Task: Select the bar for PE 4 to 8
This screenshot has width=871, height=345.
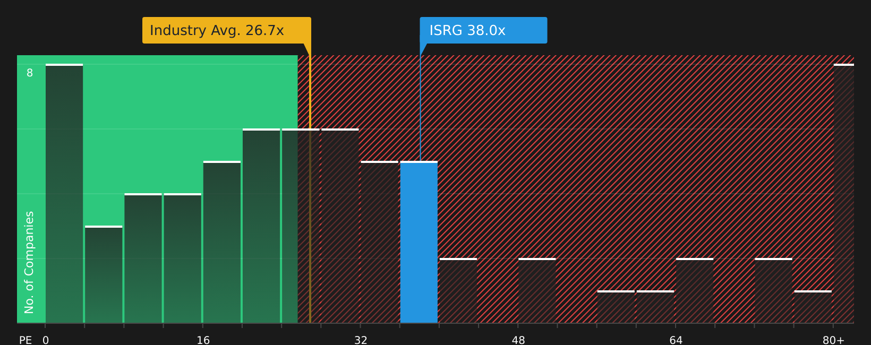Action: tap(104, 274)
